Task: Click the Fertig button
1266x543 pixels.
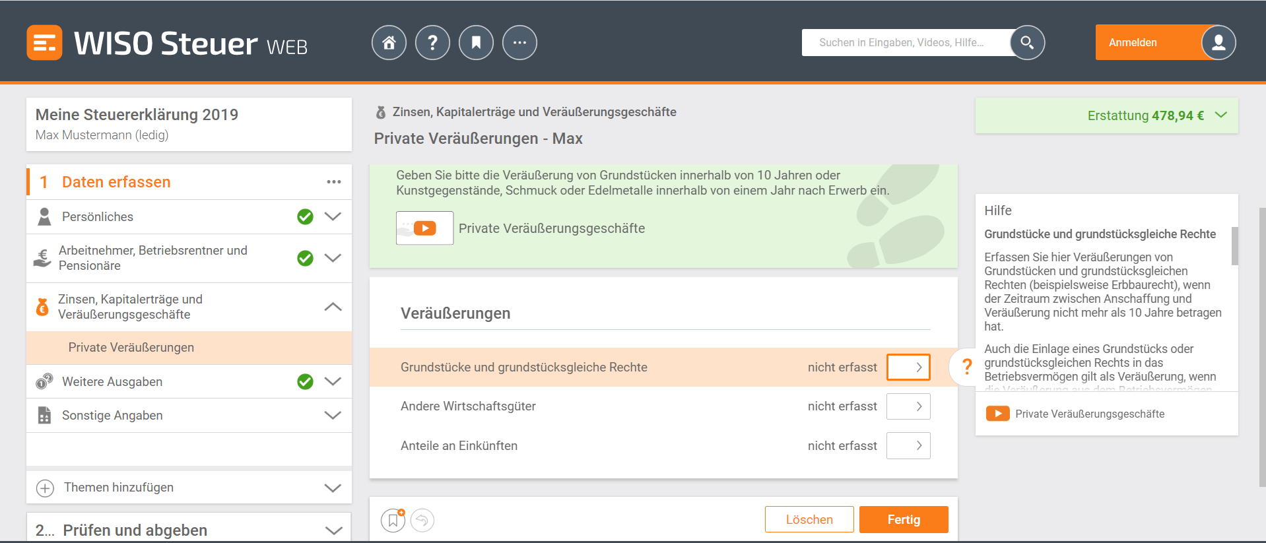Action: tap(904, 520)
